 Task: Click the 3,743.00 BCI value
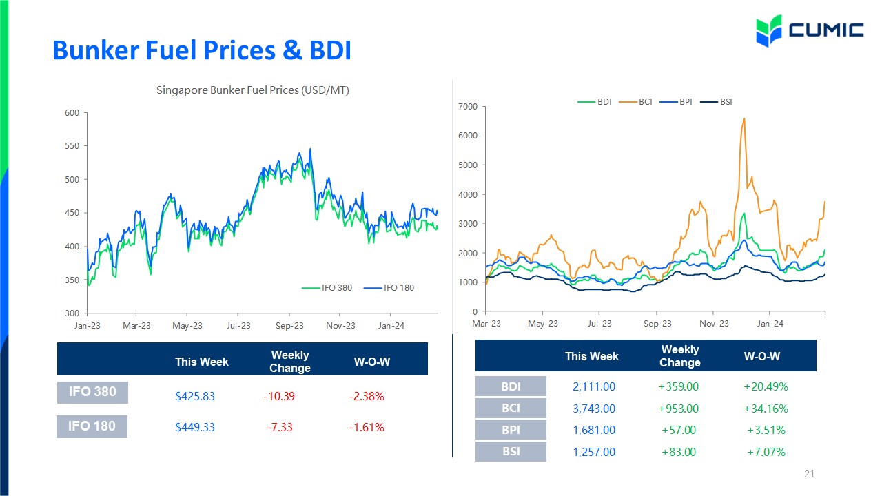coord(594,409)
